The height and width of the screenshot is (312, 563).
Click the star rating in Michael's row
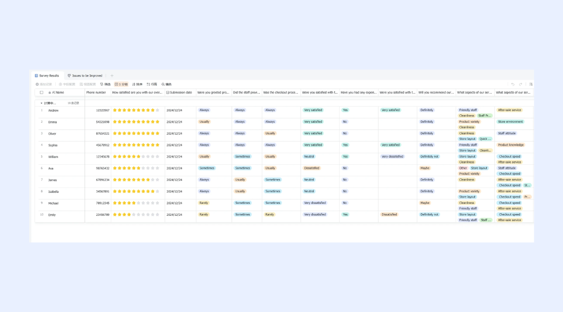[x=136, y=203]
